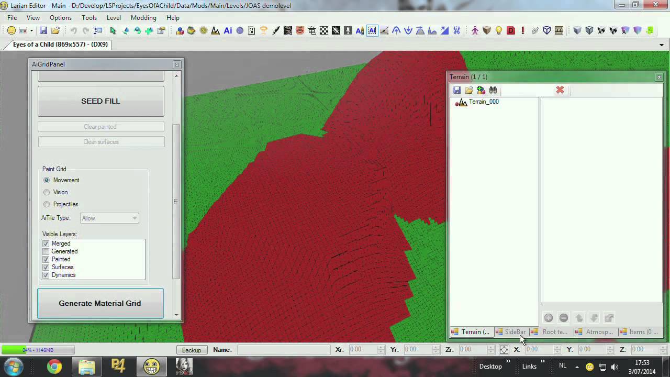Screen dimensions: 670x377
Task: Click the open folder icon in Terrain panel
Action: point(469,90)
